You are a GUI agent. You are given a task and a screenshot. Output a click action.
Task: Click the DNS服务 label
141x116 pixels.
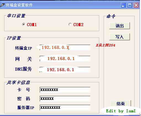pyautogui.click(x=23, y=69)
